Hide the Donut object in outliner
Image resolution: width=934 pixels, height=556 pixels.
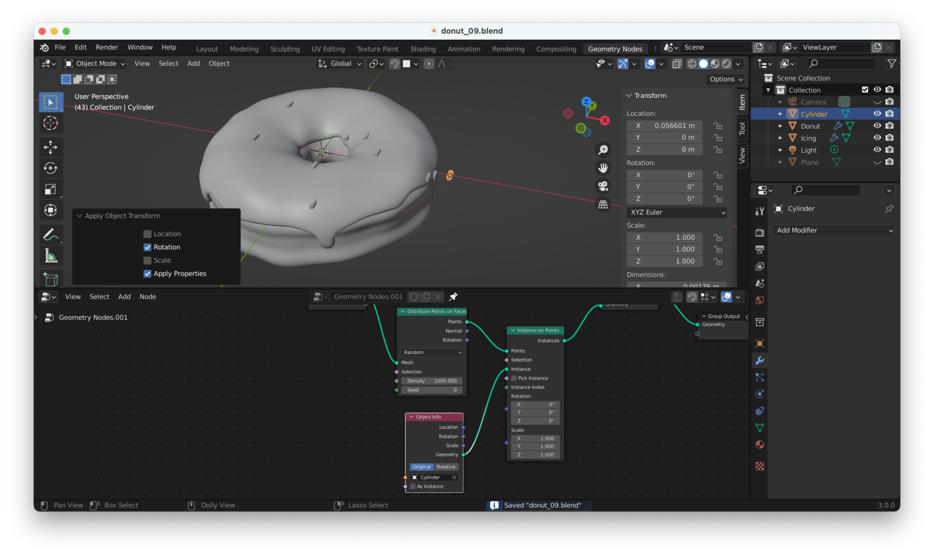coord(877,126)
